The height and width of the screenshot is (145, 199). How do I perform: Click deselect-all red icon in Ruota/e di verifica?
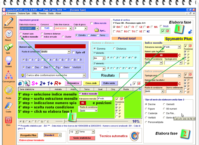tap(168, 31)
